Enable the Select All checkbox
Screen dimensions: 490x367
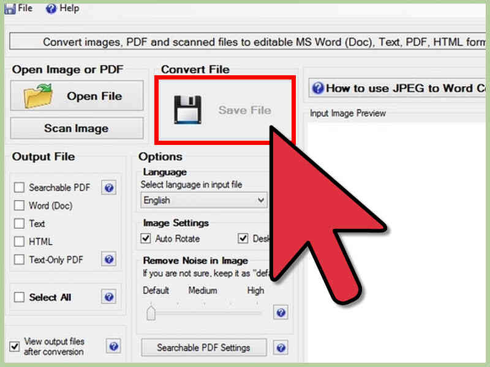(19, 297)
